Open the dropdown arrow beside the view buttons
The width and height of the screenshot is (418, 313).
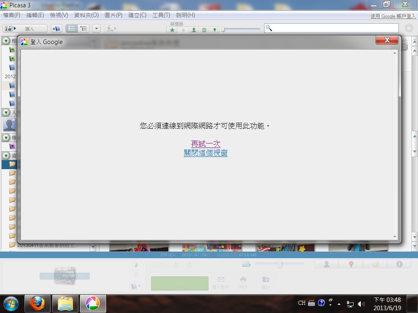coord(96,29)
